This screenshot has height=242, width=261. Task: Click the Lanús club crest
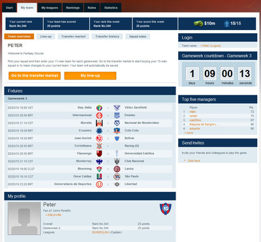[x=117, y=169]
